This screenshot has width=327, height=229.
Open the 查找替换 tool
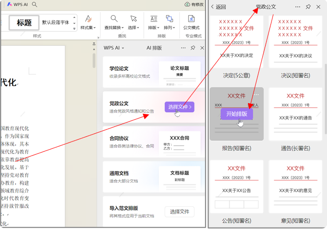[x=114, y=22]
